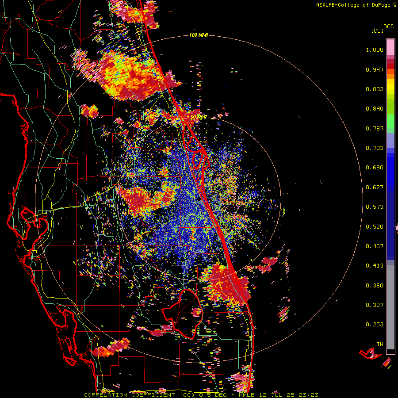Select the 0.733 scale value

[375, 148]
